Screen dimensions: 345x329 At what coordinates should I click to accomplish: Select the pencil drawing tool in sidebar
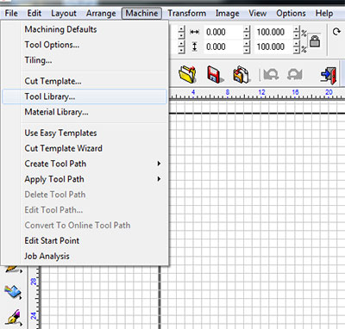click(x=13, y=269)
